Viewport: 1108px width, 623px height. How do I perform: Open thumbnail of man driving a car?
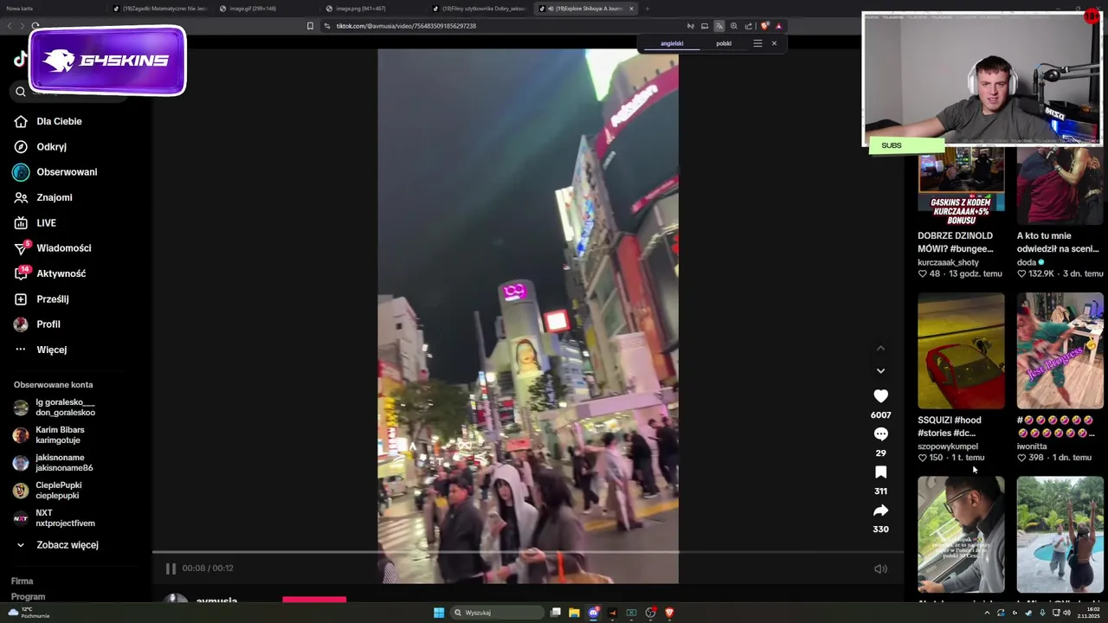[x=961, y=535]
